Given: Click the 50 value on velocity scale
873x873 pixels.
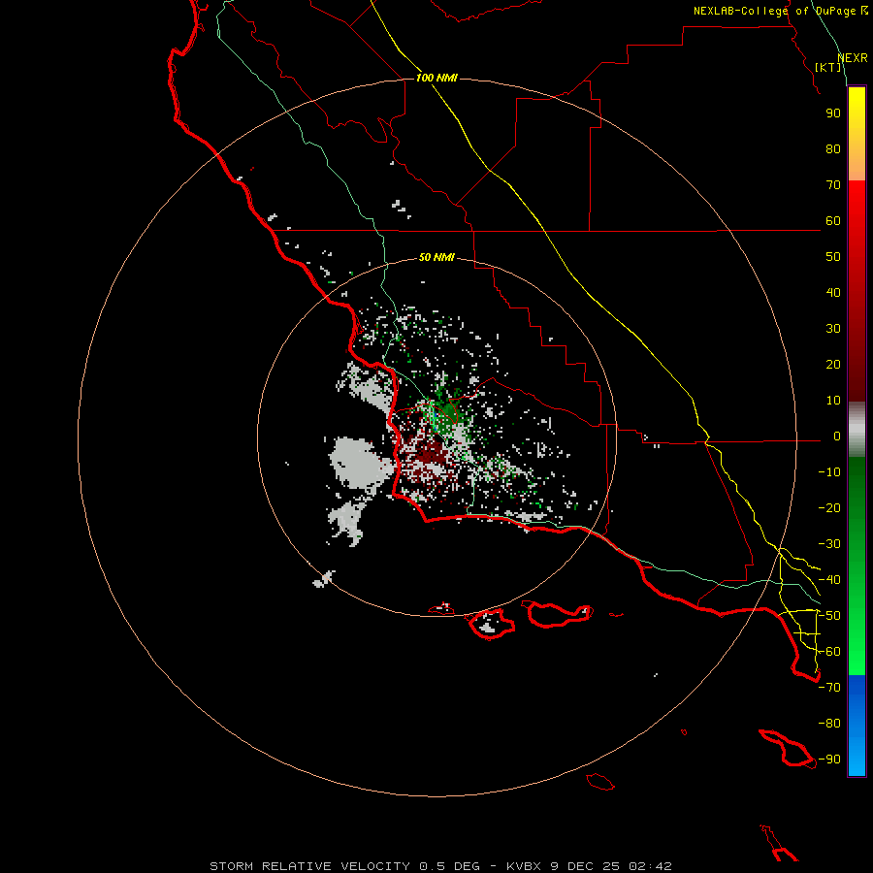Looking at the screenshot, I should (833, 257).
